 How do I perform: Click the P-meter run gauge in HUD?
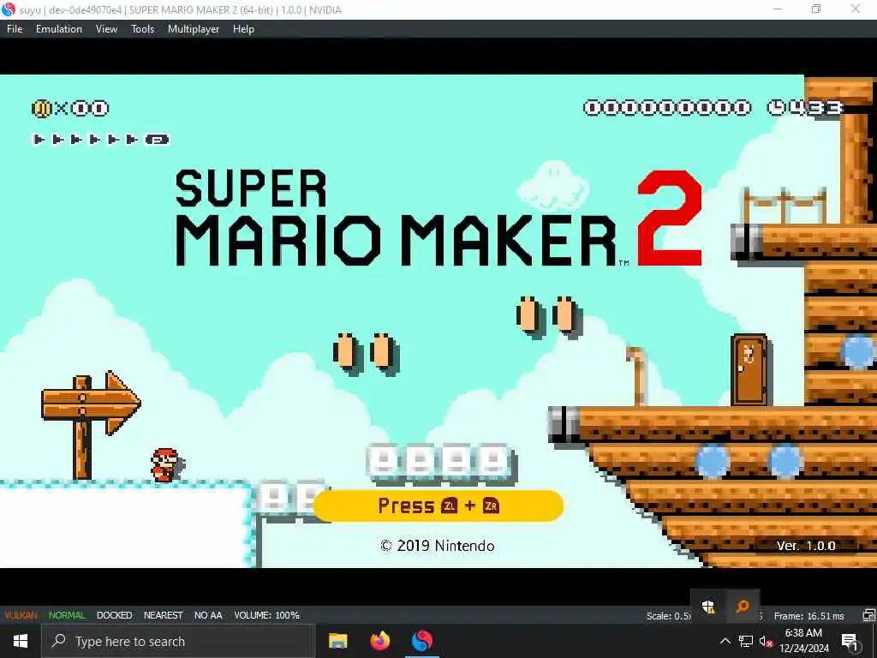click(x=101, y=140)
